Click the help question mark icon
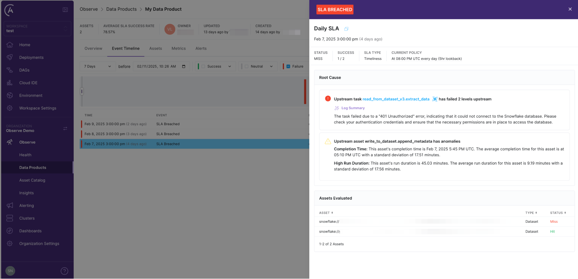This screenshot has width=578, height=279. click(x=64, y=271)
